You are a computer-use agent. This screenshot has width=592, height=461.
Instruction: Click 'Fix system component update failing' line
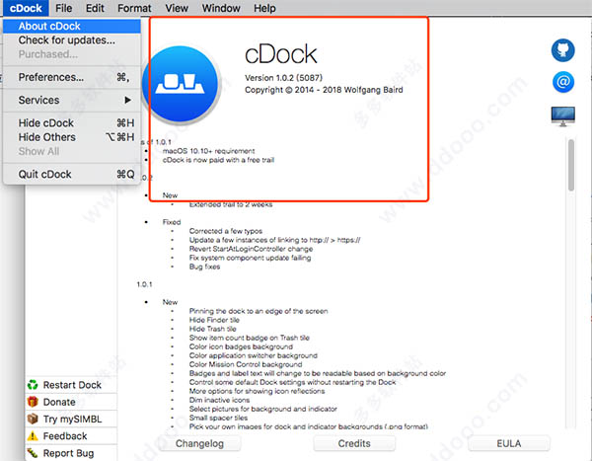pos(250,258)
